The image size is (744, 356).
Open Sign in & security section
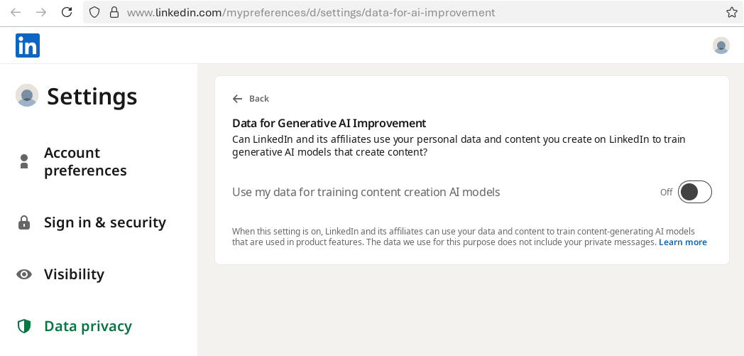(104, 222)
